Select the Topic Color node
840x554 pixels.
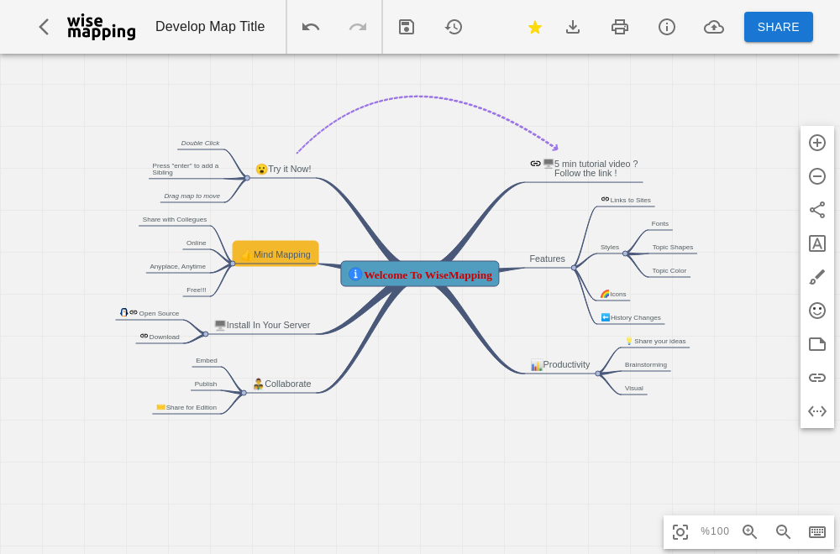click(x=669, y=271)
